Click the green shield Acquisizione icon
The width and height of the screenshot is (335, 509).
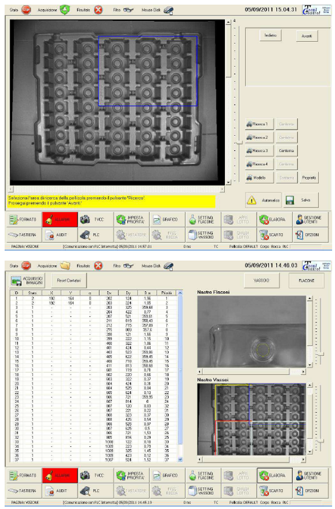coord(65,10)
